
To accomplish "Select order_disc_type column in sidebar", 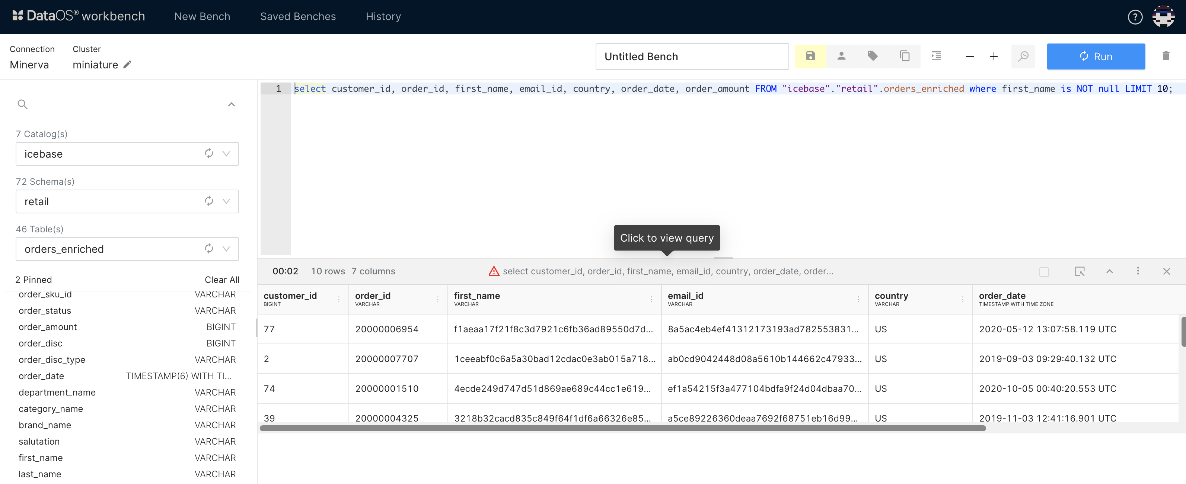I will (127, 359).
